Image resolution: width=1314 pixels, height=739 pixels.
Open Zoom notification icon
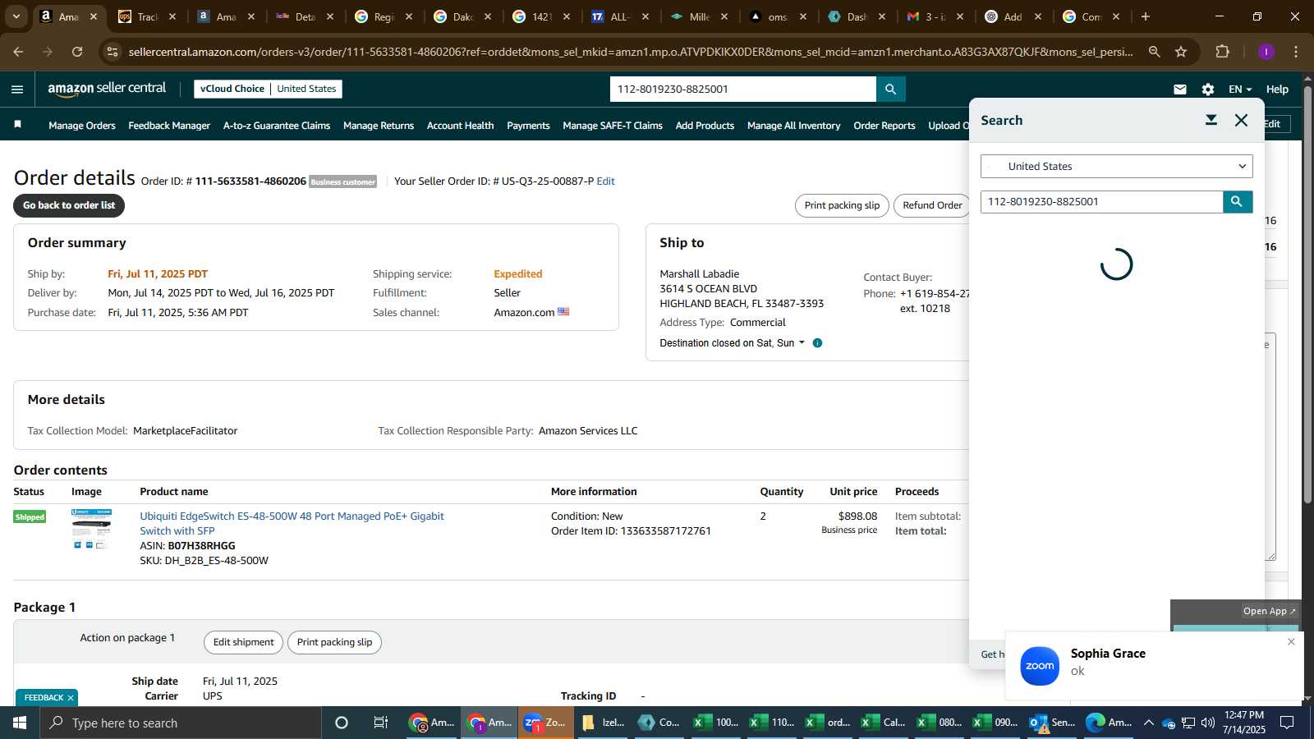[1040, 666]
